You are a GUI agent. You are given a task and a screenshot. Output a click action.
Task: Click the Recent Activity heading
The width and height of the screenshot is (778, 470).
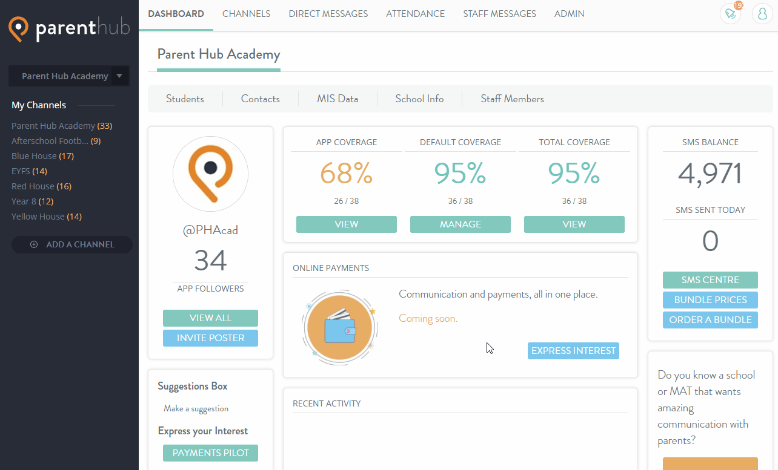[327, 403]
